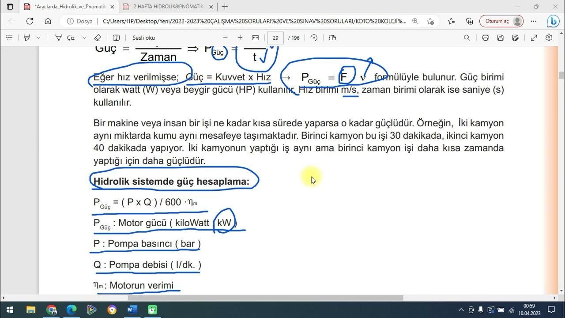Click the vertical scrollbar thumb

pos(561,75)
